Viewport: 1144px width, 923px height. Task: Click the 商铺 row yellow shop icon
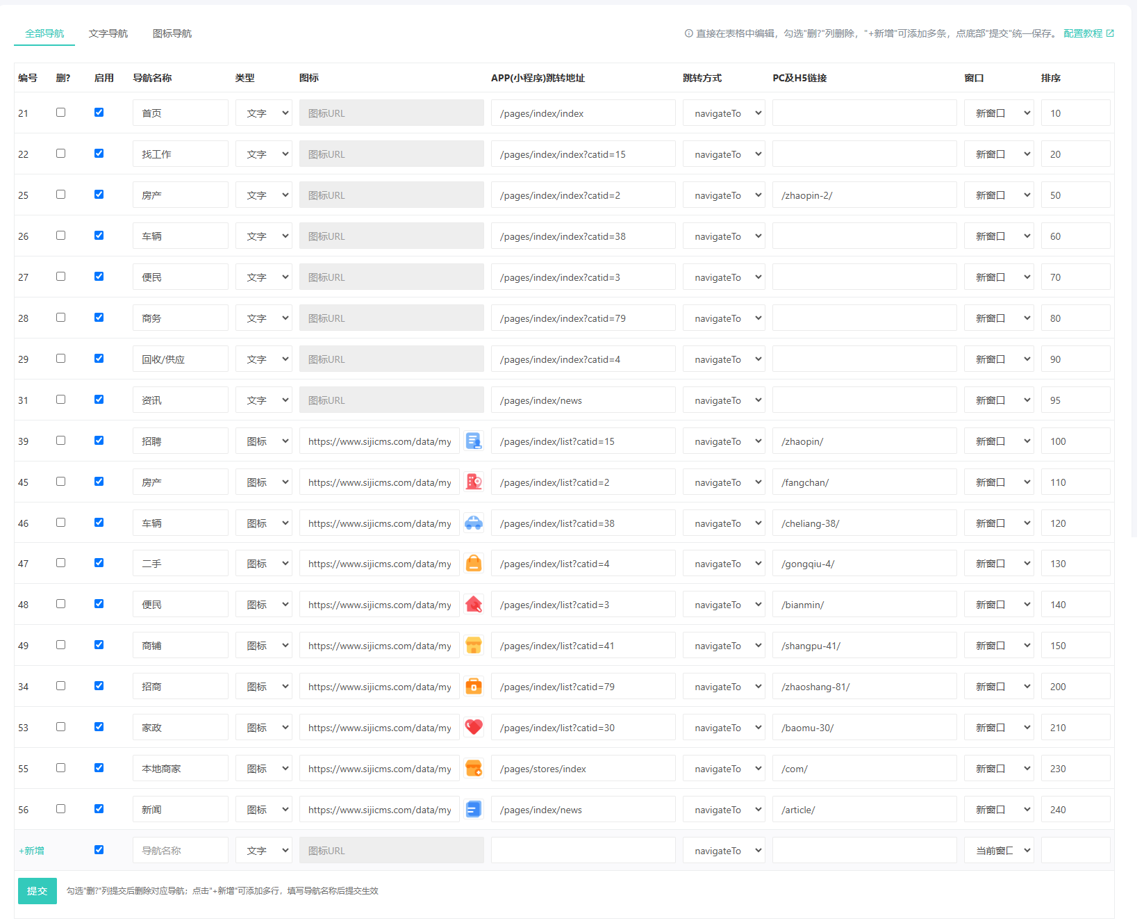point(474,645)
